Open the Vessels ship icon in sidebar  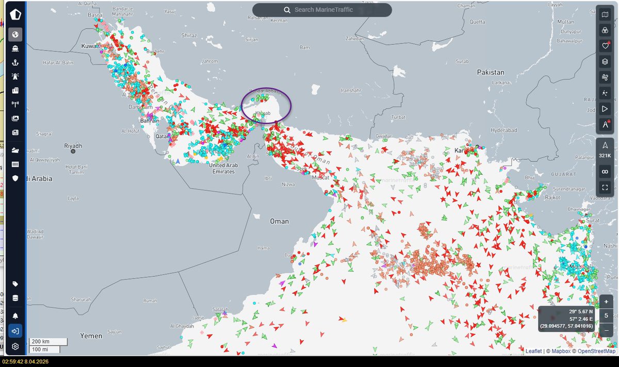pos(15,49)
